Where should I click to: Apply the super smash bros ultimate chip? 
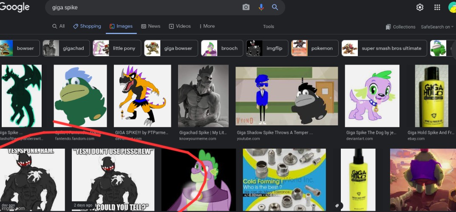[x=385, y=48]
